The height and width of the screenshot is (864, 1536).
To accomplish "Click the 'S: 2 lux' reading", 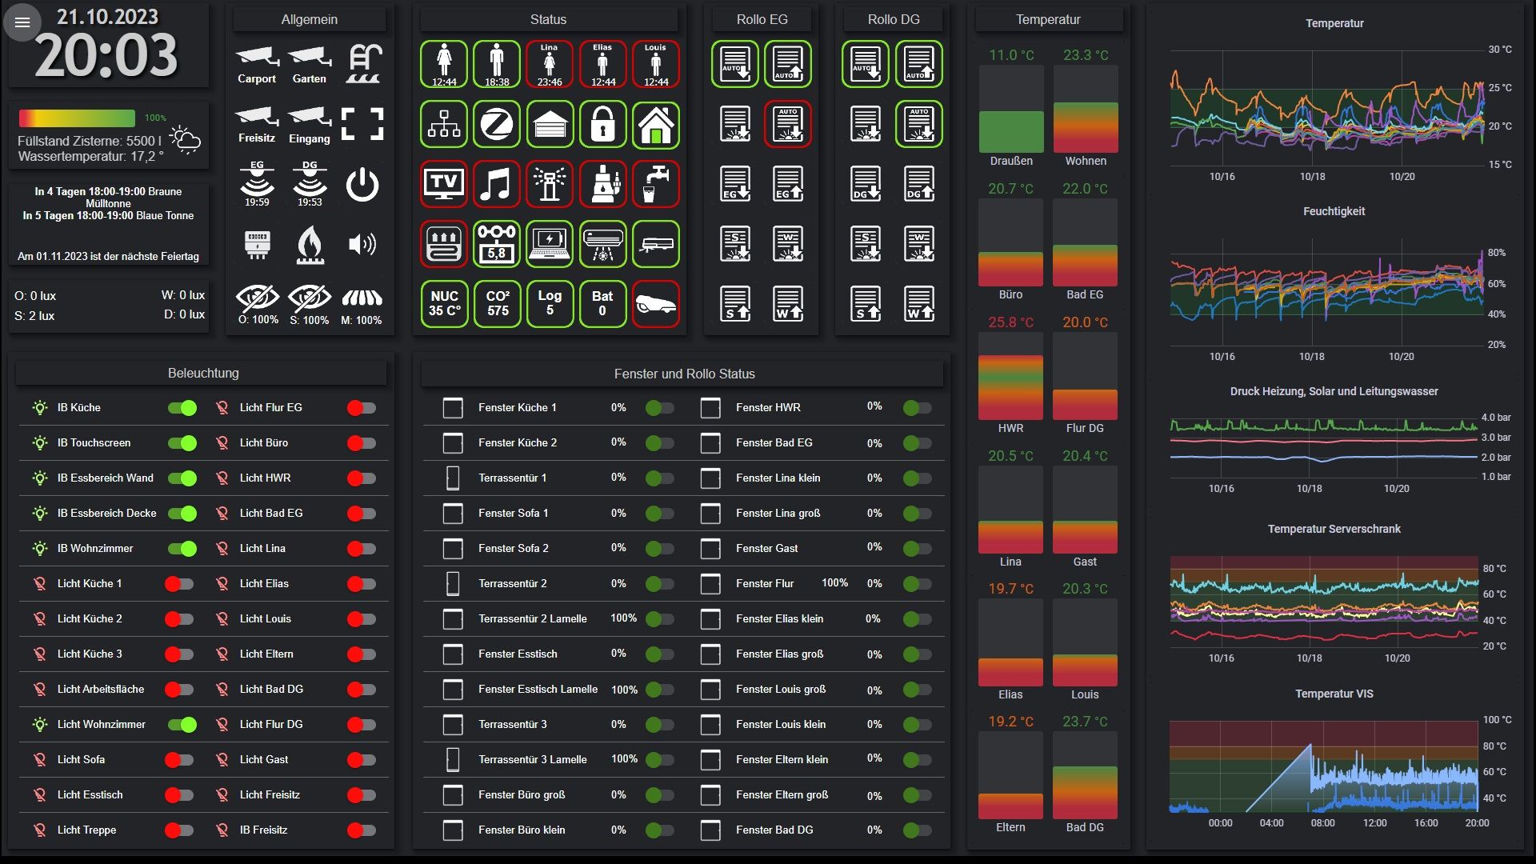I will pos(34,316).
